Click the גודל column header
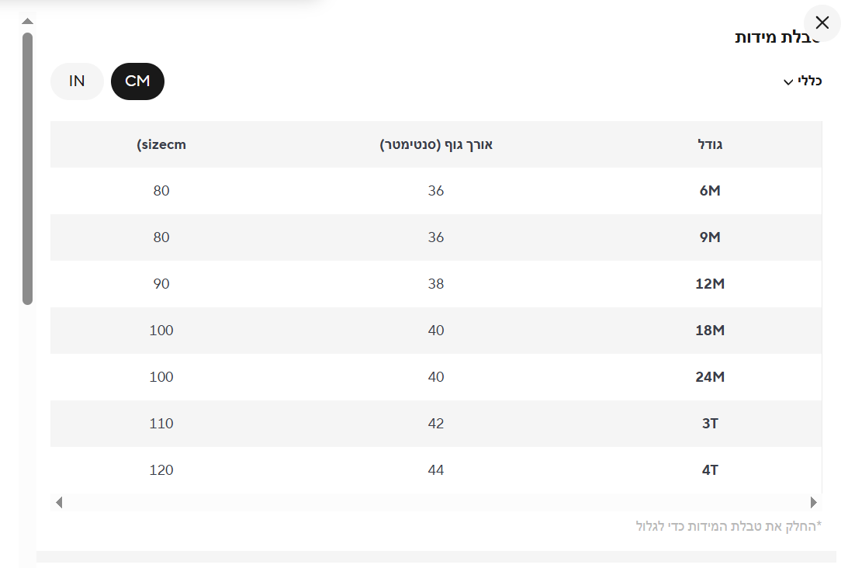 point(711,144)
